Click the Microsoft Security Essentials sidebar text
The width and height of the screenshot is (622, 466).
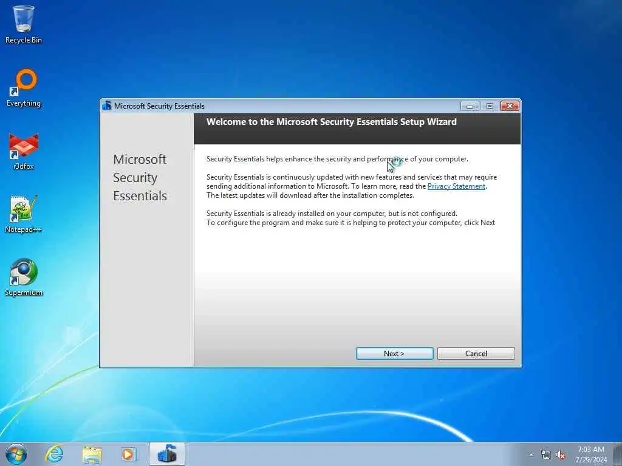(140, 178)
